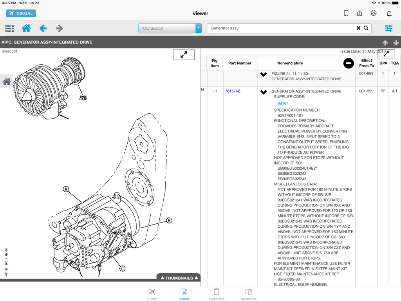Open the notifications bell
Viewport: 401px width, 301px height.
pos(388,13)
